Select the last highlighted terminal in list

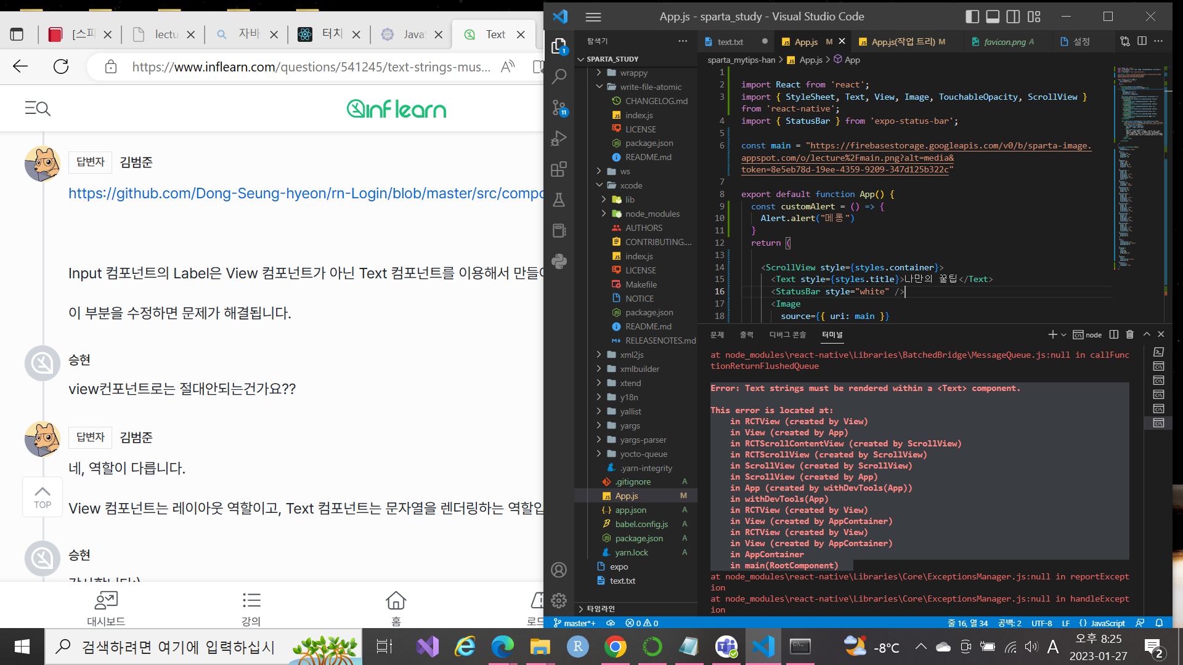[1158, 423]
